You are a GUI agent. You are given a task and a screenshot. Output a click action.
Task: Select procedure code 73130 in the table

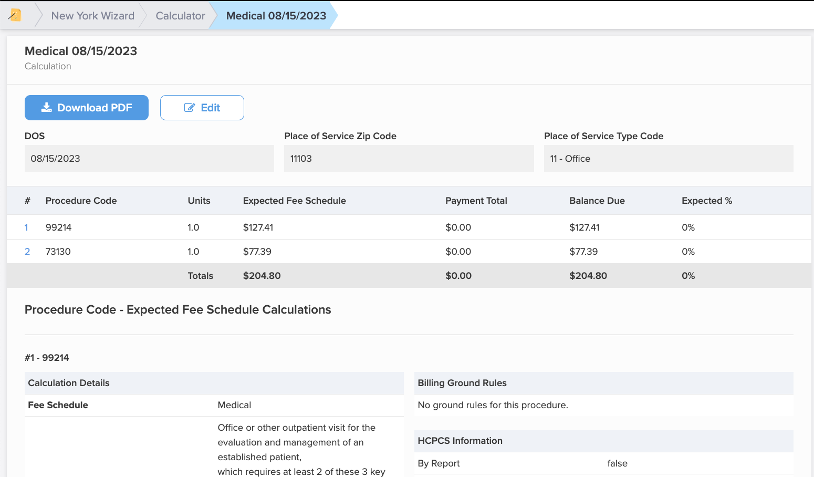(58, 252)
